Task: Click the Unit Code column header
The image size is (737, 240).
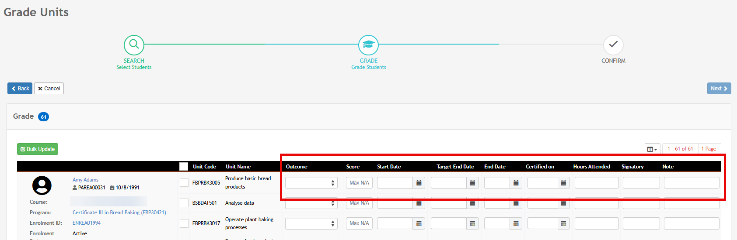Action: 204,167
